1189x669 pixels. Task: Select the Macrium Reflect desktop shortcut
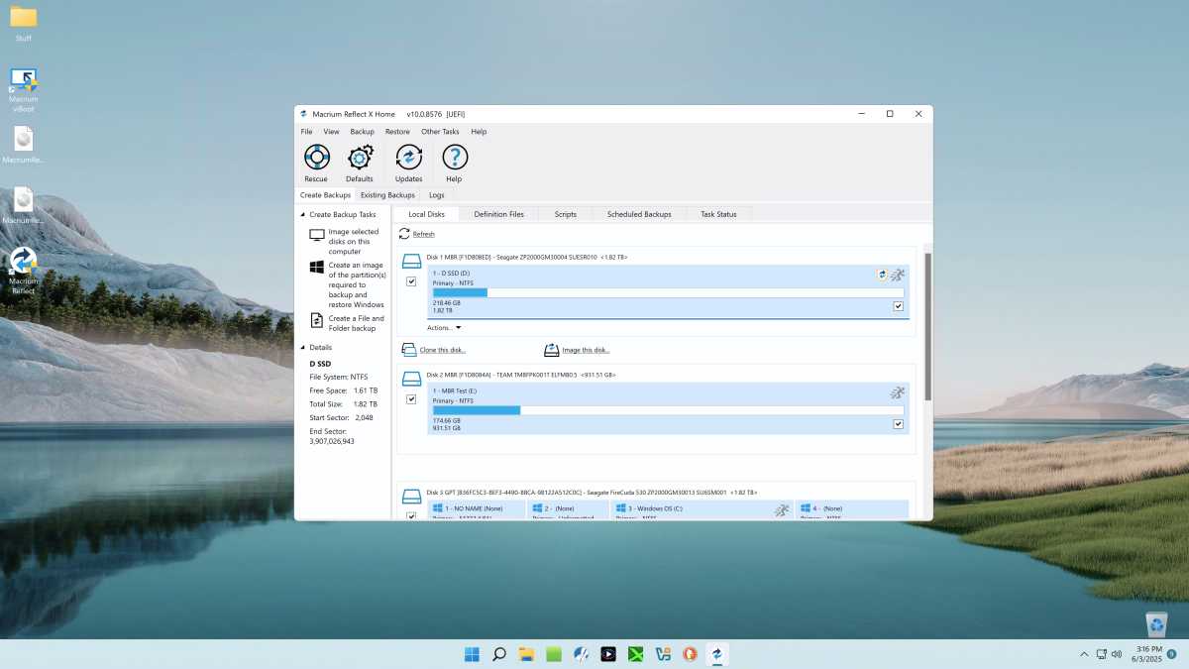point(24,271)
